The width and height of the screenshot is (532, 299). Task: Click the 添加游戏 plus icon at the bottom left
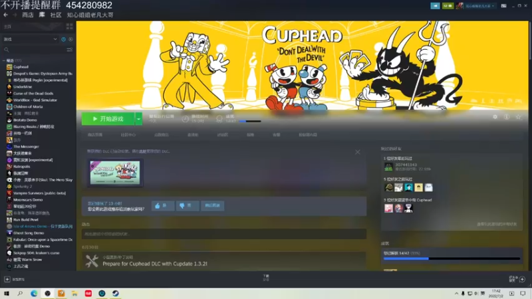pos(7,279)
